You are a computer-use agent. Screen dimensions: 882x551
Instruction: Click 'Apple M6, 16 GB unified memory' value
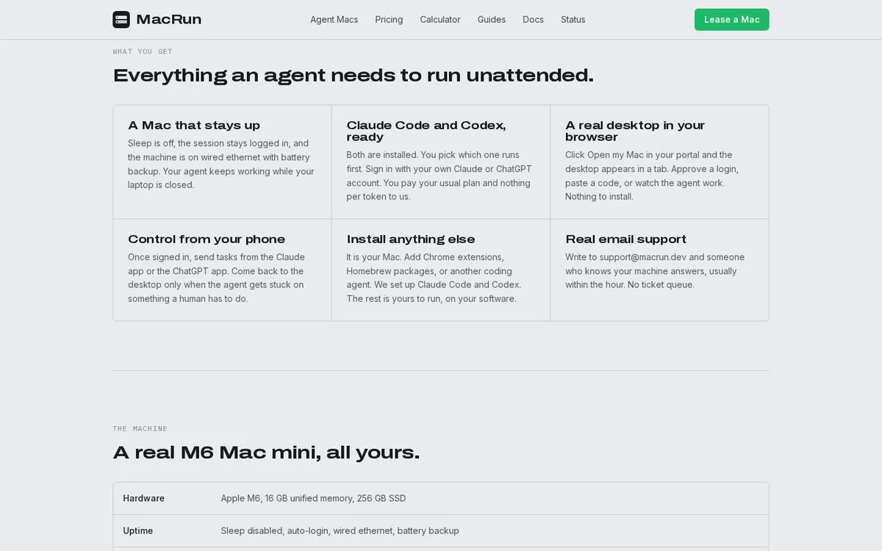[x=313, y=498]
